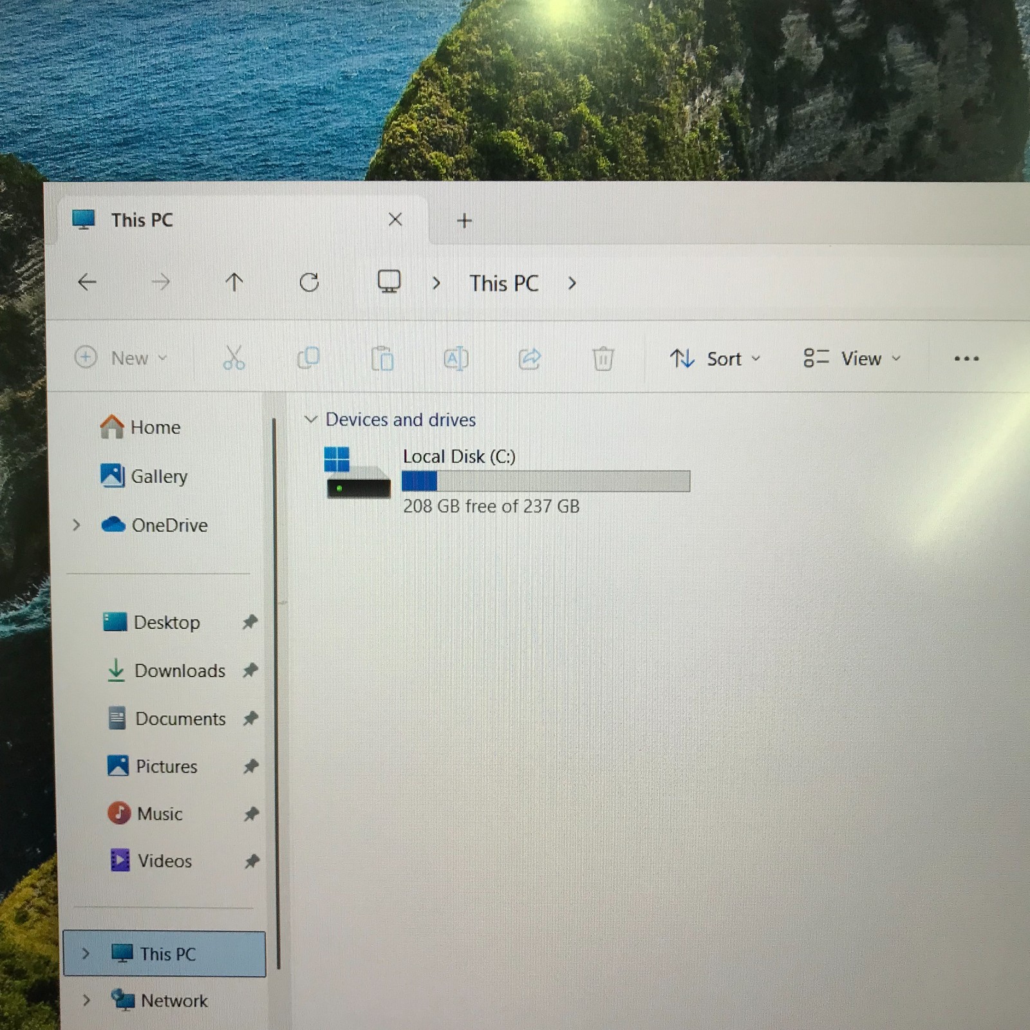Open the Documents quick access folder
Viewport: 1030px width, 1030px height.
(x=167, y=718)
